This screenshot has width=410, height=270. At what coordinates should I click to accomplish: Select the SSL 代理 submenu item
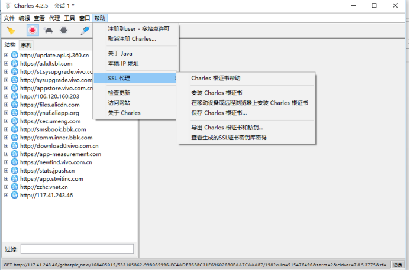point(135,78)
